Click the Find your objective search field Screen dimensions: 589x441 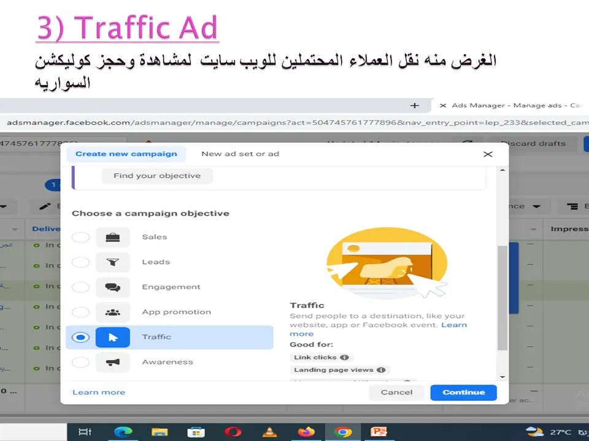pyautogui.click(x=157, y=176)
